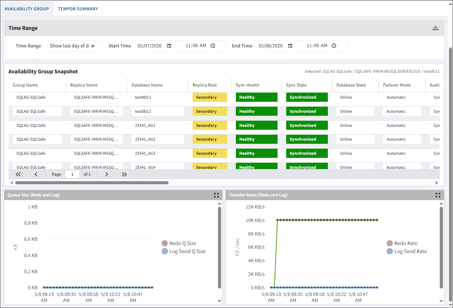Collapse the Time Range panel icon
The width and height of the screenshot is (453, 308).
(x=435, y=28)
